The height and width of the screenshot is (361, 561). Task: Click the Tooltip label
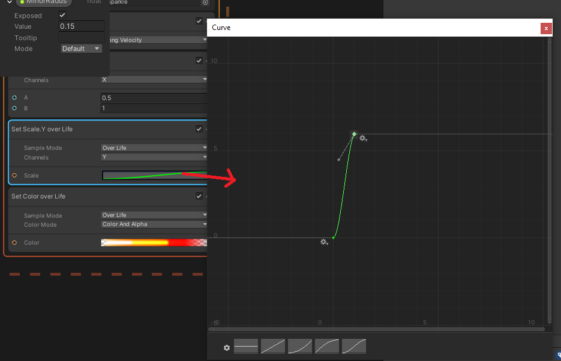point(25,38)
